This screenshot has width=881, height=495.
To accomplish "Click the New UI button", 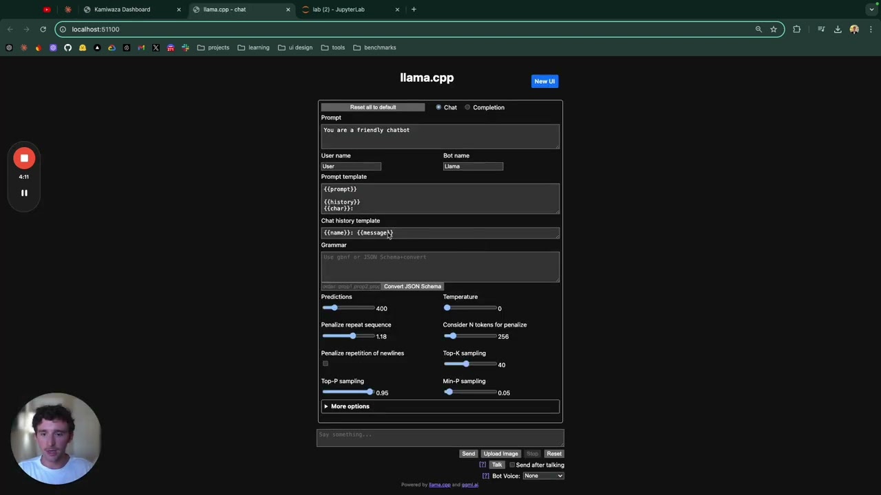I will click(544, 81).
